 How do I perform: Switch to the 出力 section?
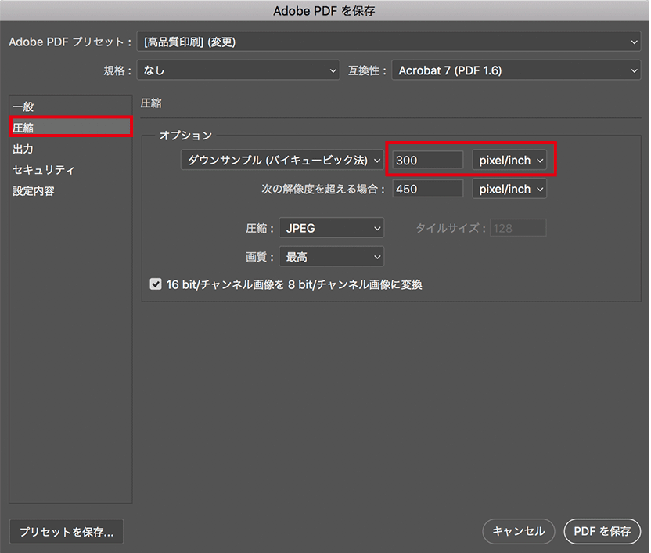point(23,149)
